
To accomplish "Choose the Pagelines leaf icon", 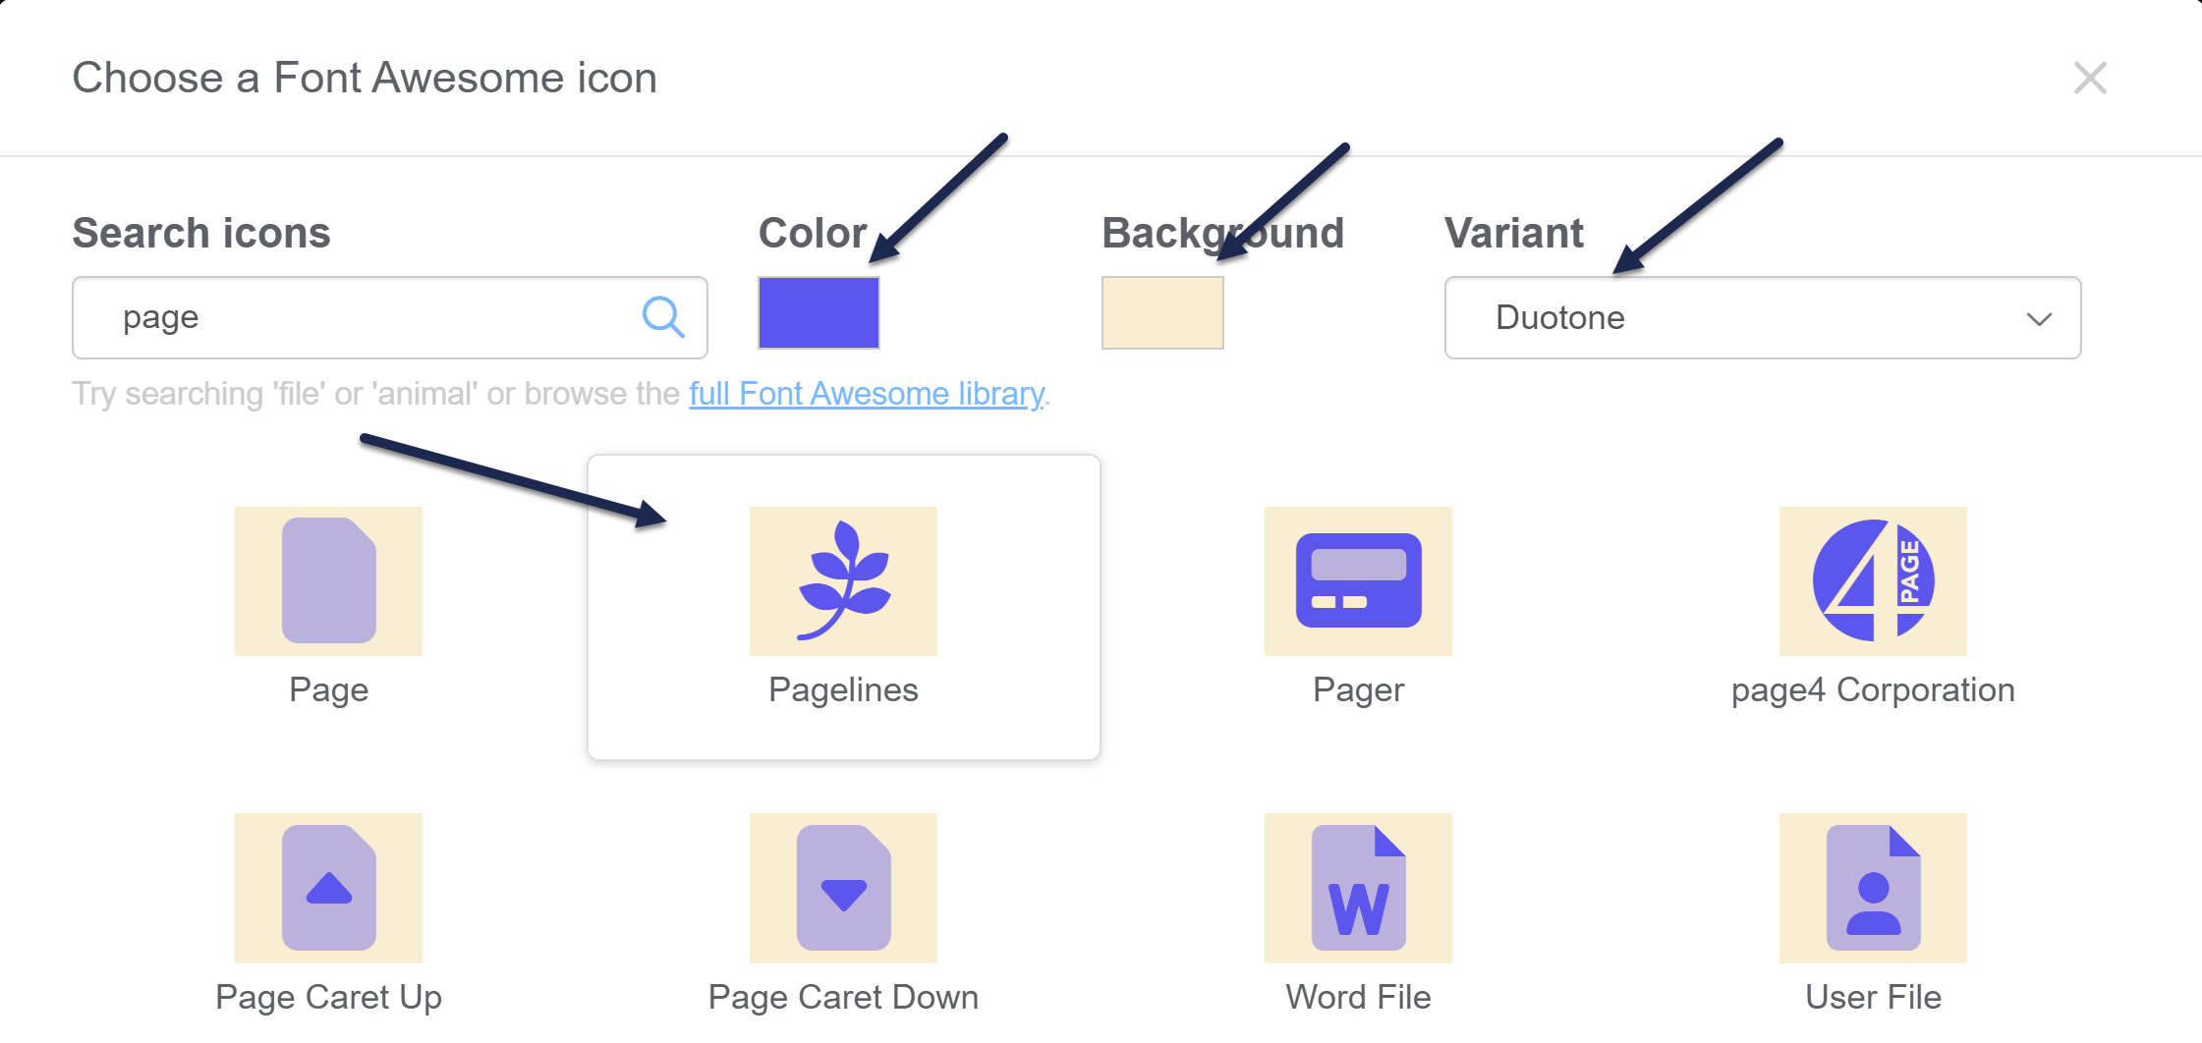I will pyautogui.click(x=843, y=580).
